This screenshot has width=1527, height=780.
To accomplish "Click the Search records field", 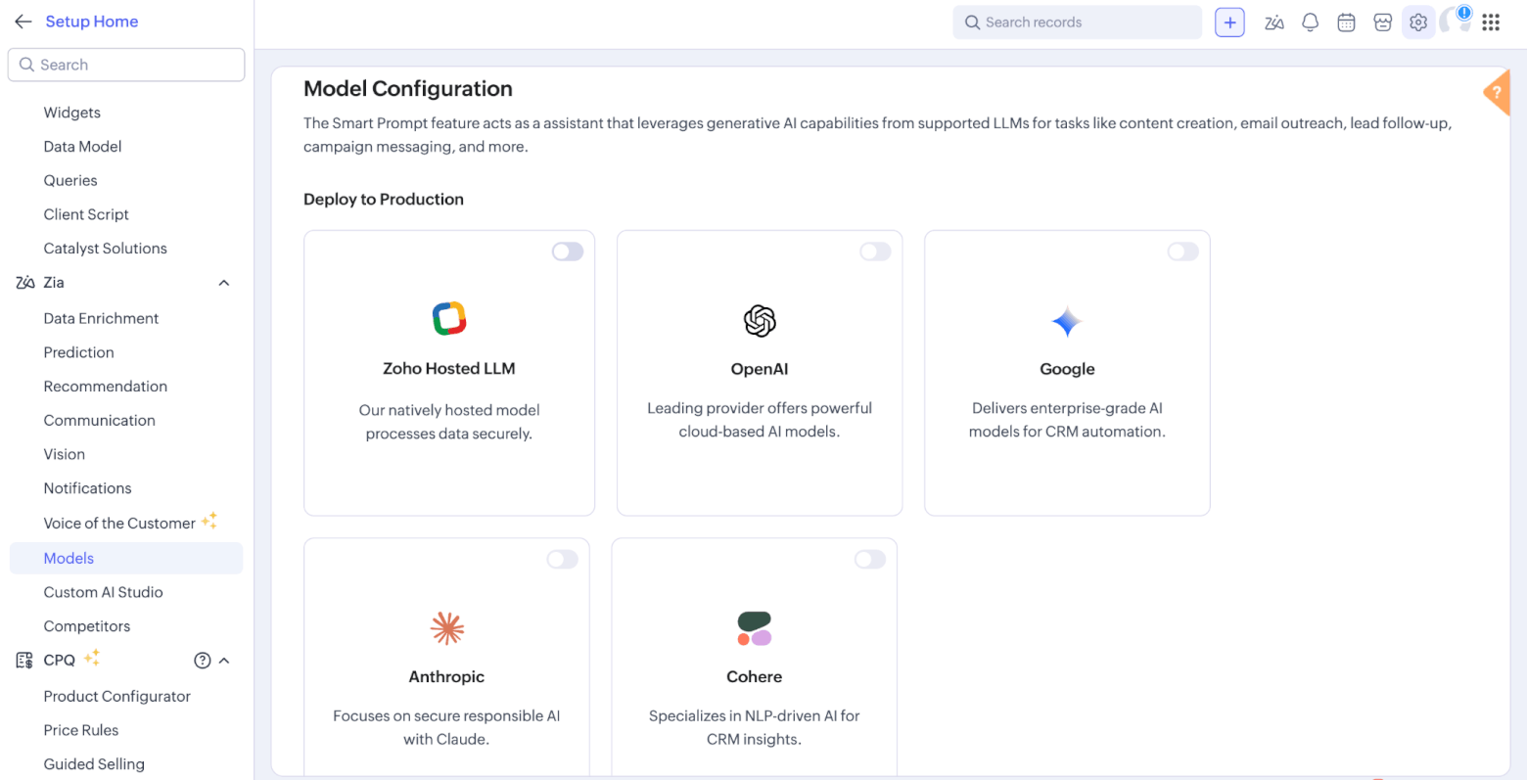I will (1077, 23).
